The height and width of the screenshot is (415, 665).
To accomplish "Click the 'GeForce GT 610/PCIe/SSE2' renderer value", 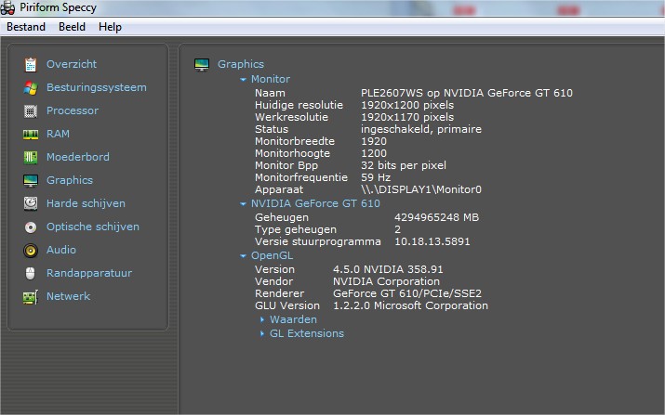I will [x=407, y=293].
